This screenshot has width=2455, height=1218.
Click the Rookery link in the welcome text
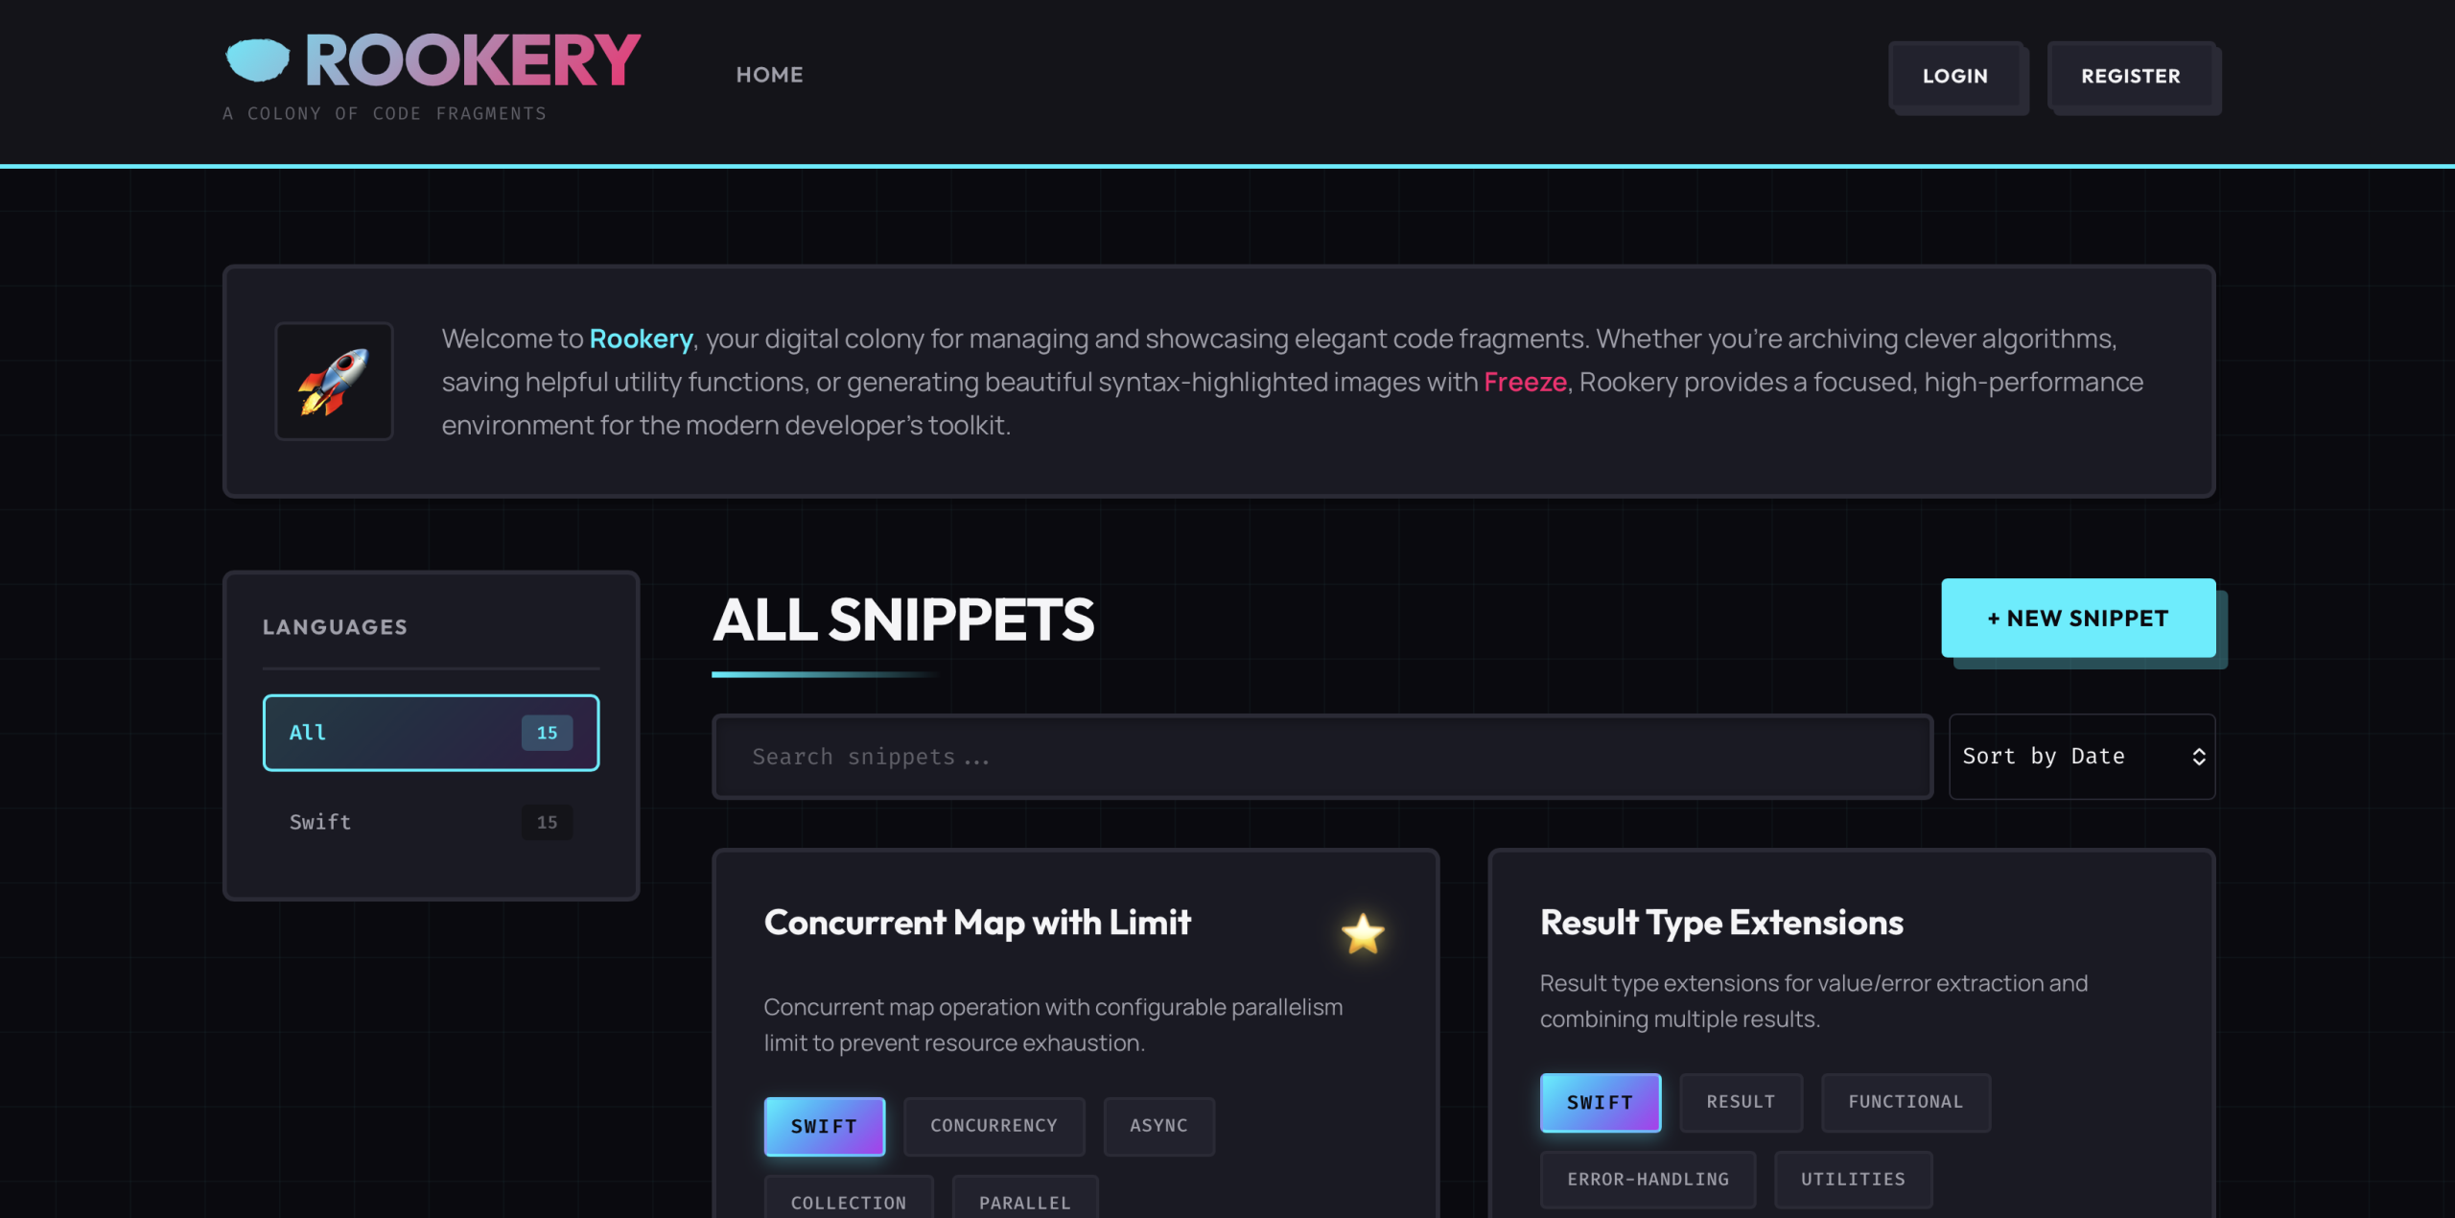click(x=641, y=339)
